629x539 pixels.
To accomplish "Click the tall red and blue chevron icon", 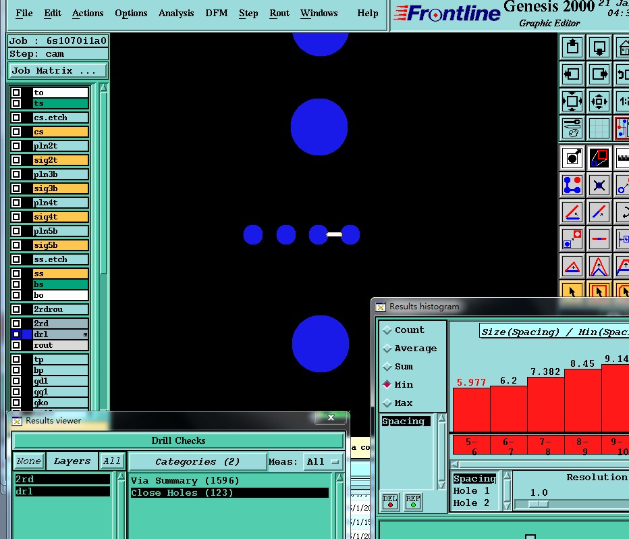I will (x=599, y=266).
